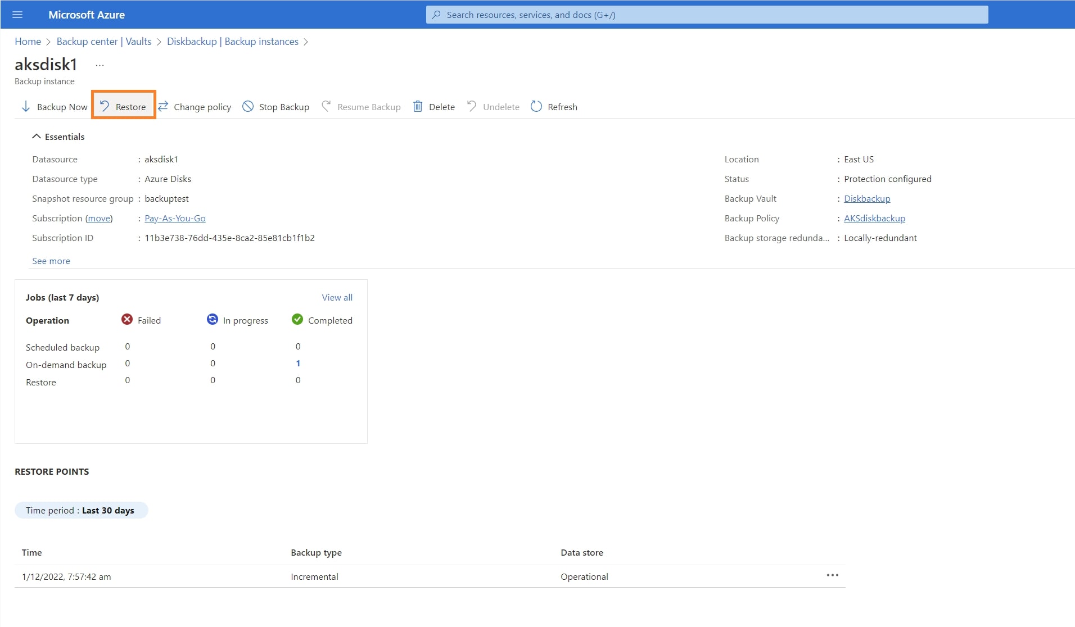1075x627 pixels.
Task: Open the Pay-As-You-Go subscription link
Action: coord(175,218)
